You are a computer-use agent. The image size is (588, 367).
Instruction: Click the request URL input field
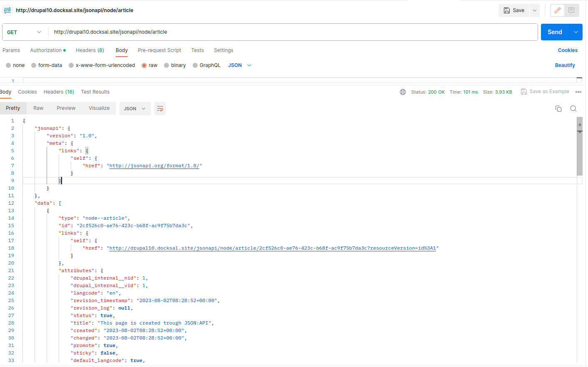click(x=291, y=32)
